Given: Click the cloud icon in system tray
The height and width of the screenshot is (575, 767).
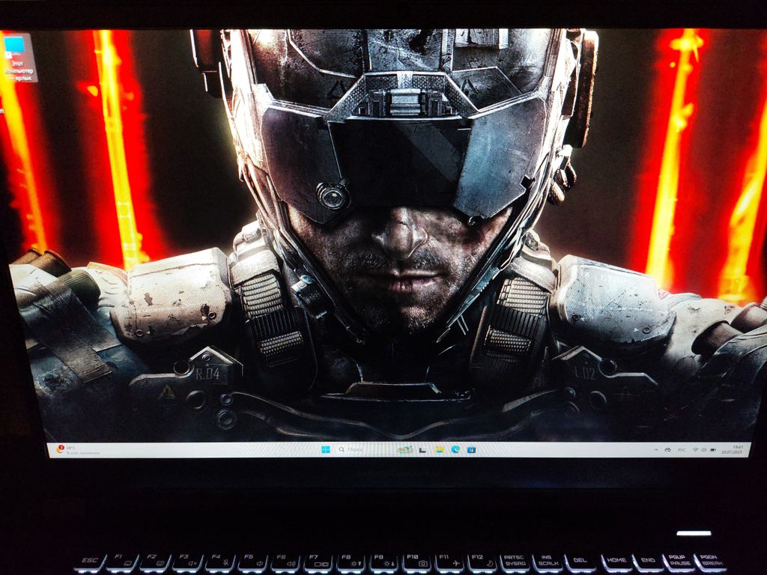Looking at the screenshot, I should point(667,450).
